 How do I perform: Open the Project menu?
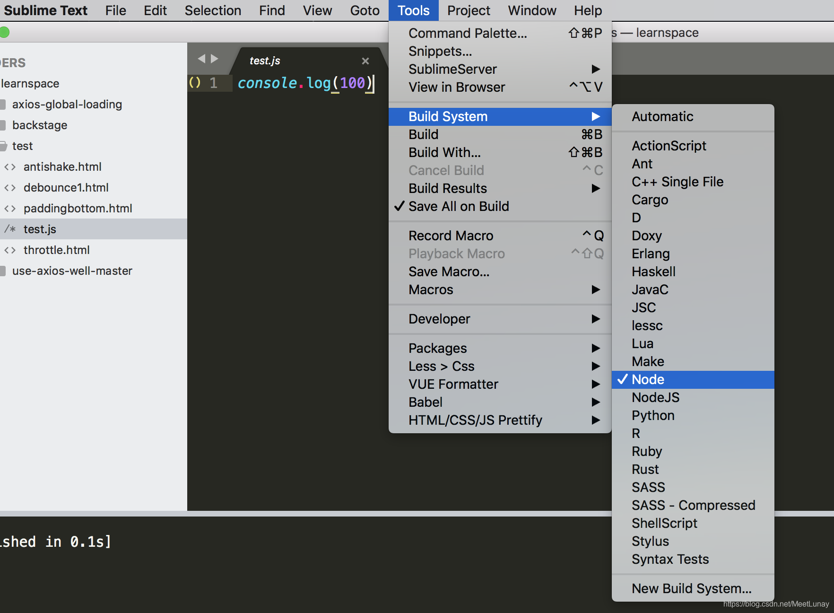(x=469, y=10)
